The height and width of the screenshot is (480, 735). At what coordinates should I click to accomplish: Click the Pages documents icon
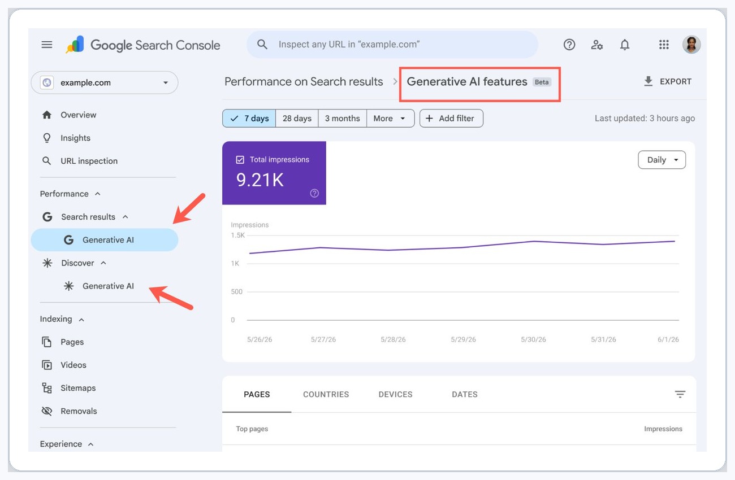click(x=47, y=342)
